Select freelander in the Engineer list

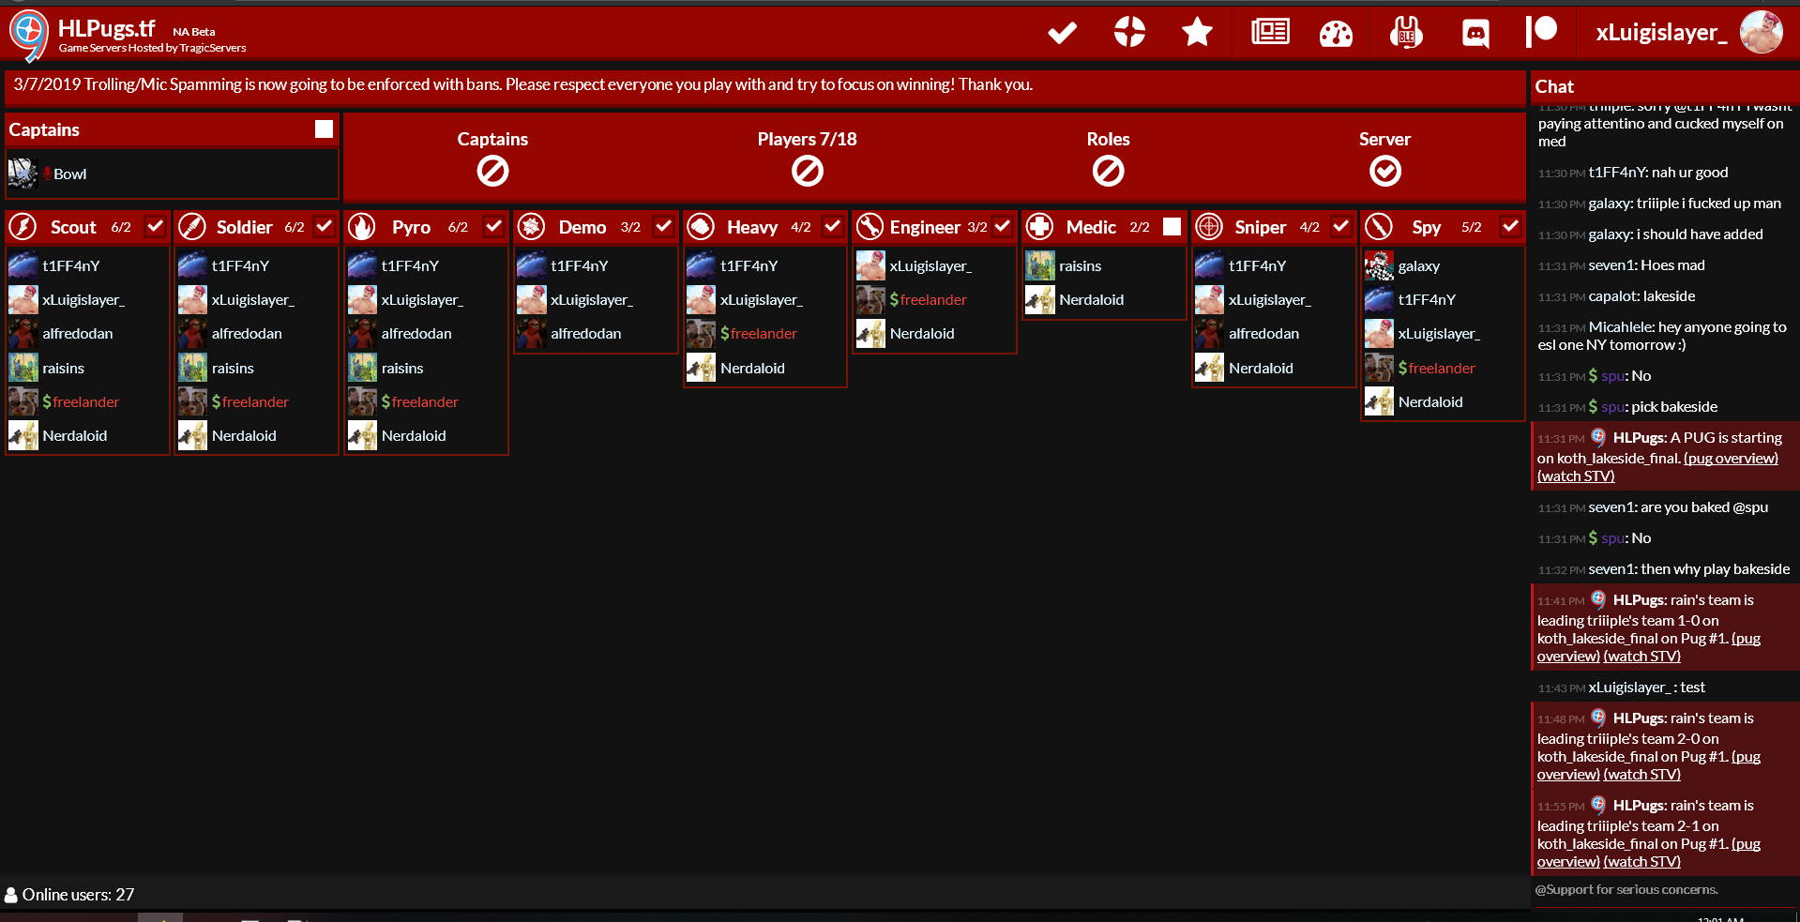pos(934,299)
